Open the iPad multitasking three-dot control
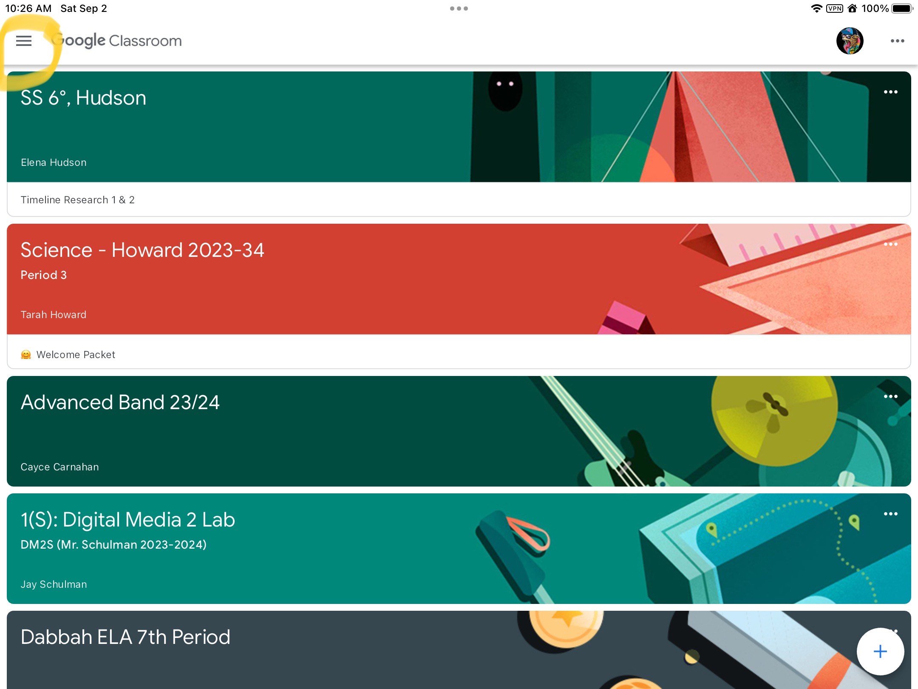The height and width of the screenshot is (689, 918). 459,9
